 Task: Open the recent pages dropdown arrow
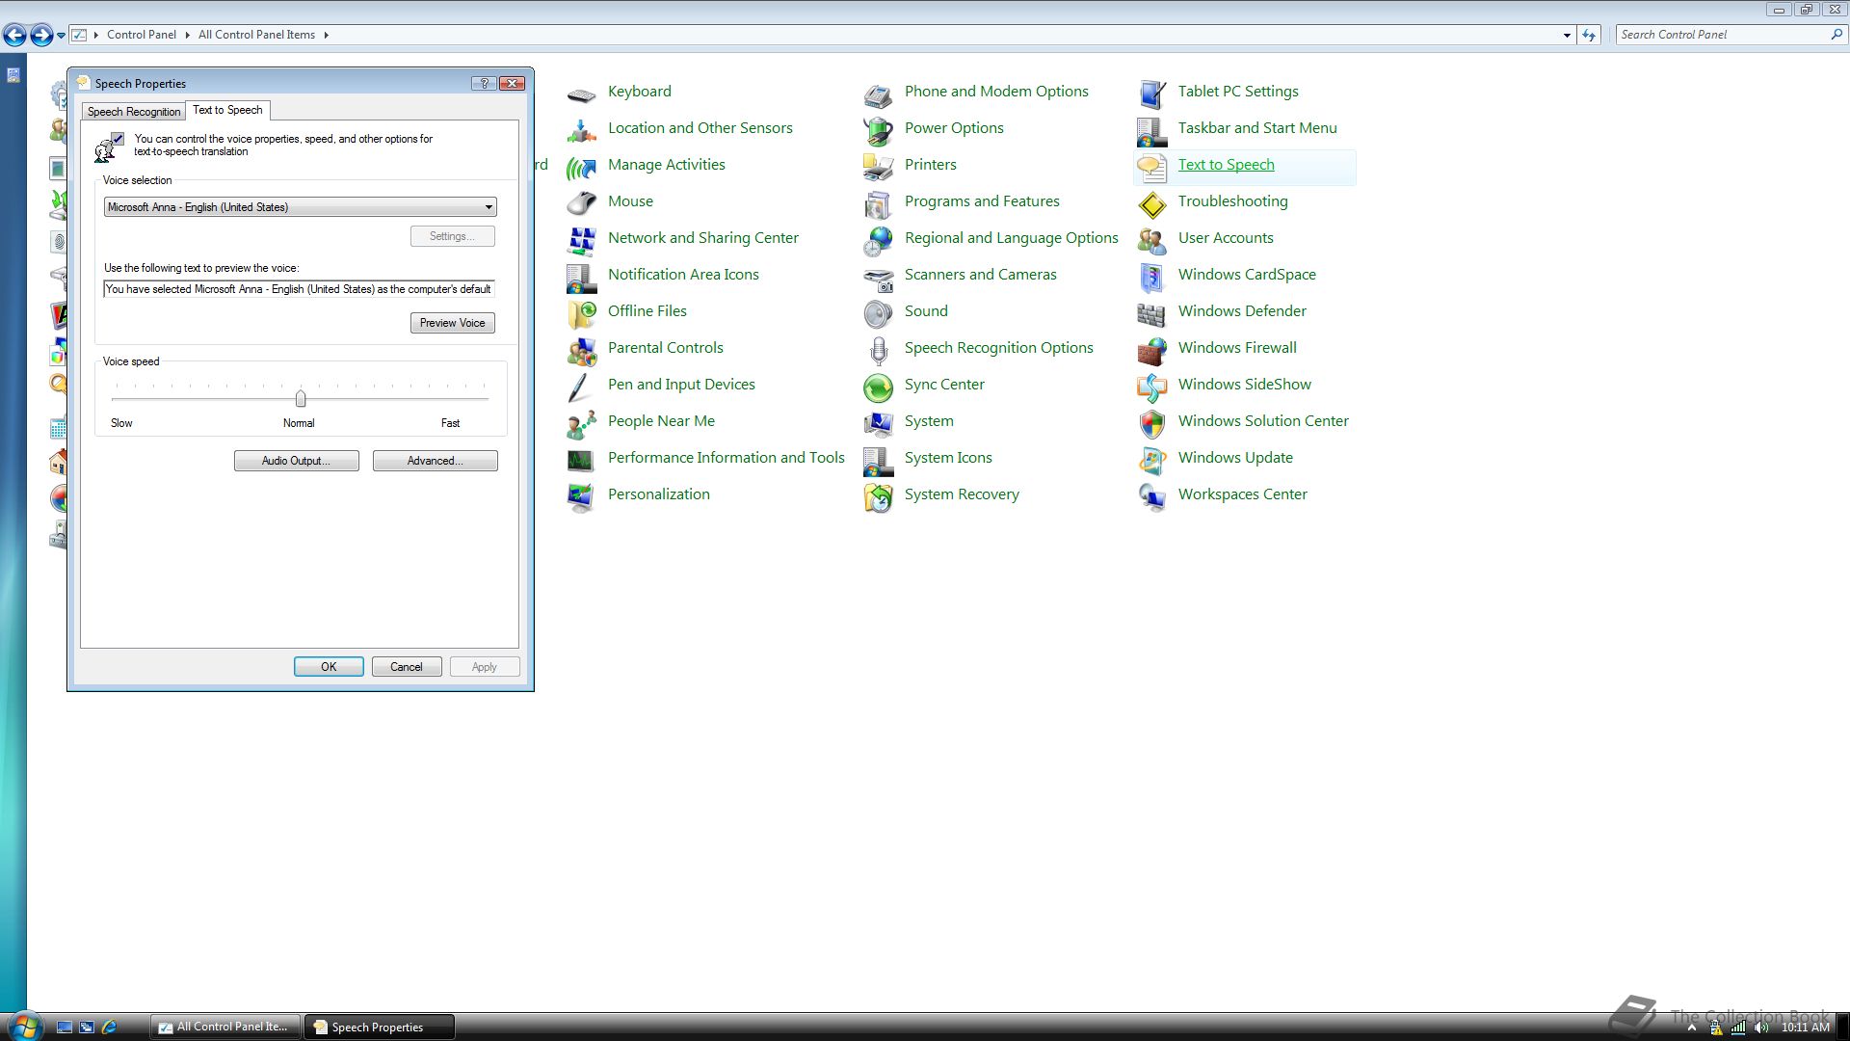pos(61,36)
